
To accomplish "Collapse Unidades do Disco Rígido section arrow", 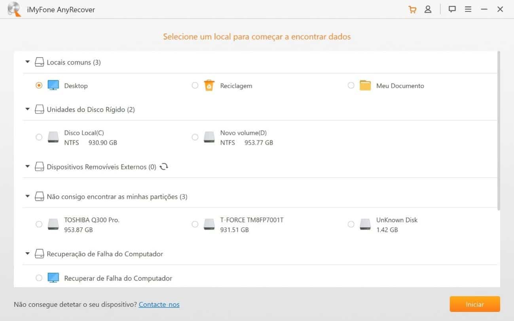I will pos(27,109).
